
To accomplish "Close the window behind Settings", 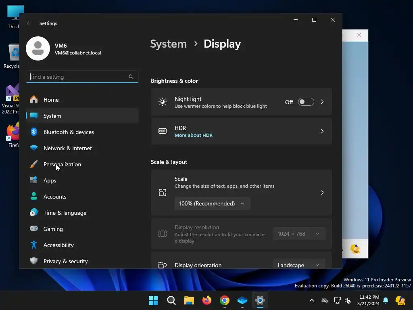I will 359,35.
